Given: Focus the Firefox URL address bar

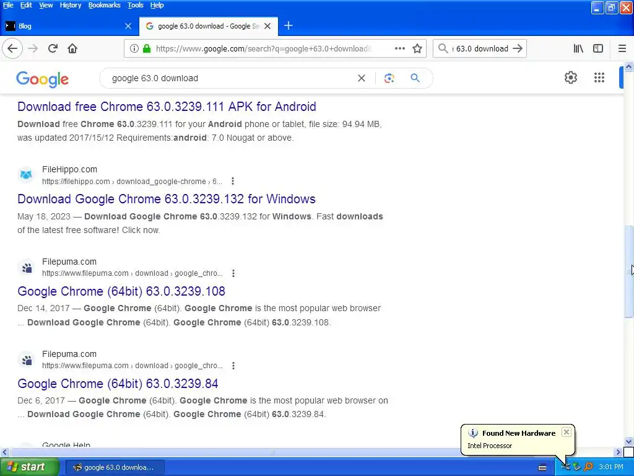Looking at the screenshot, I should (x=263, y=48).
